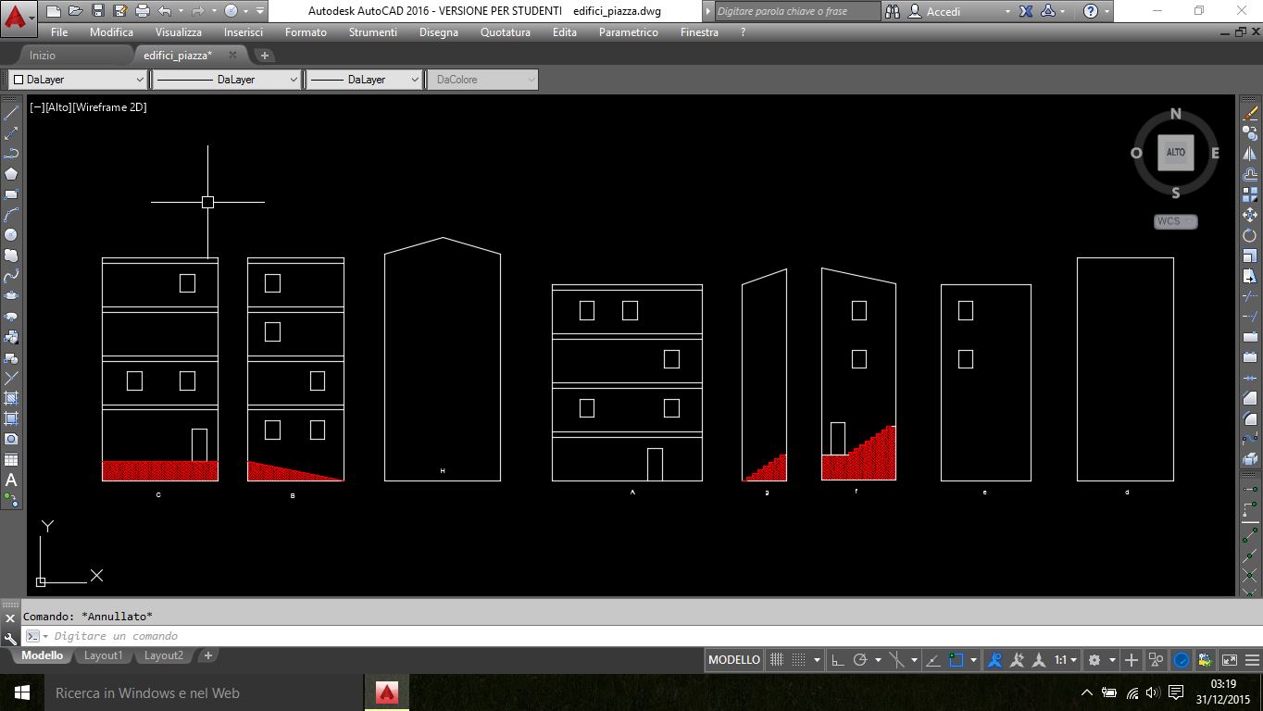Select the Revision cloud tool

pos(11,256)
